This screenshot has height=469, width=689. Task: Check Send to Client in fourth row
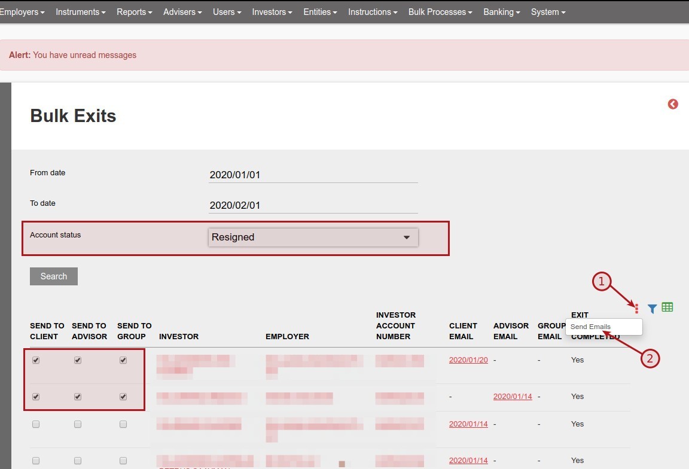pyautogui.click(x=36, y=461)
